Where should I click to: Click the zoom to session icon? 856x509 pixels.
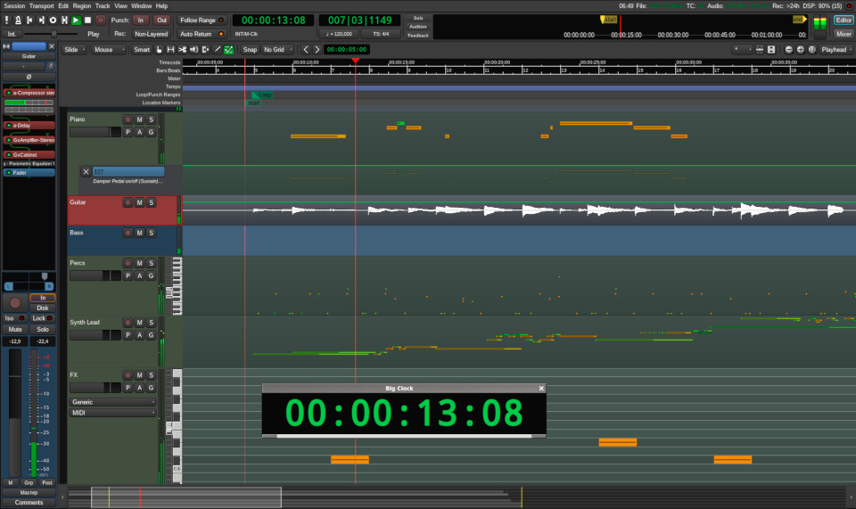(812, 50)
